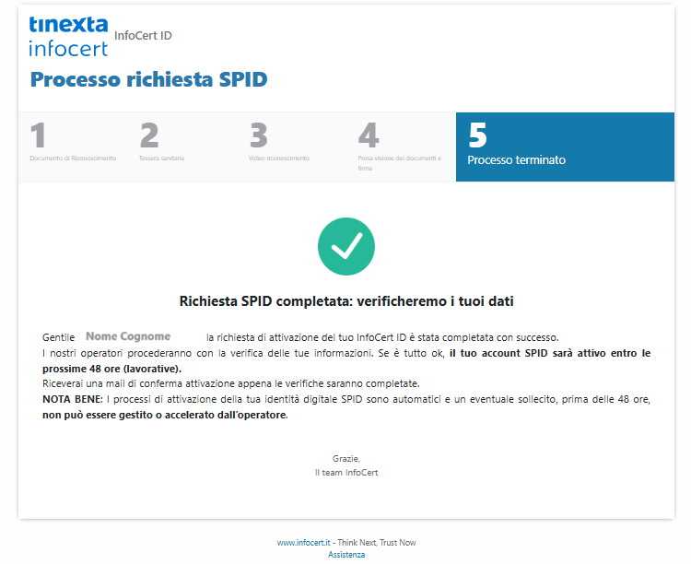Click bold text 'non può essere gestito'
Image resolution: width=691 pixels, height=564 pixels.
(x=166, y=415)
